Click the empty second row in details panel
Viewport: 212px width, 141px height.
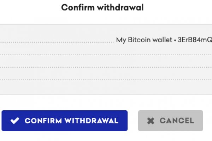point(106,49)
